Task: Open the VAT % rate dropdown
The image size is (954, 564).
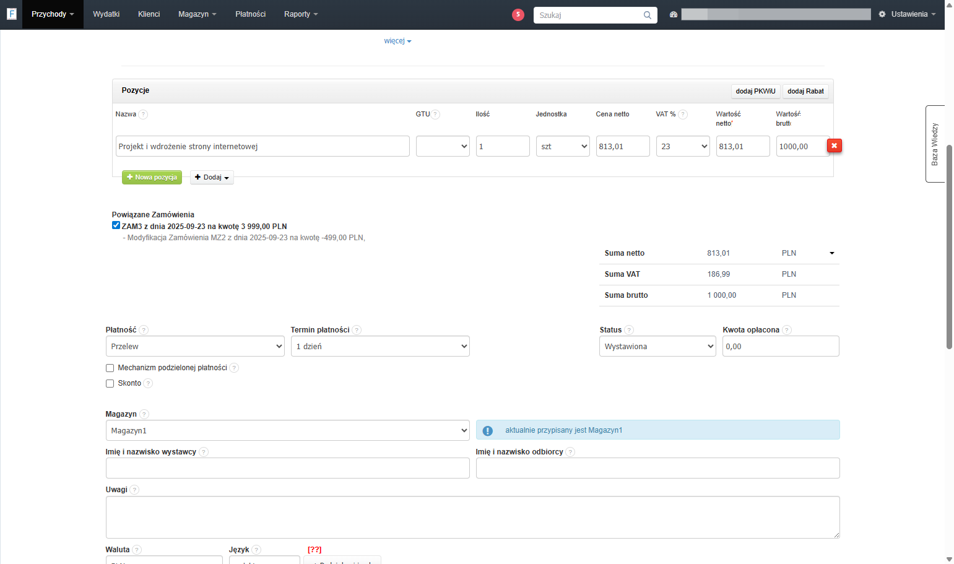Action: coord(683,146)
